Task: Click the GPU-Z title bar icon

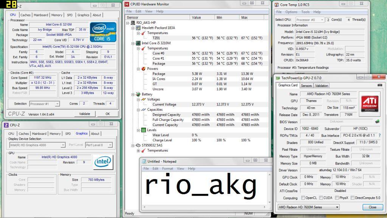Action: pos(278,78)
